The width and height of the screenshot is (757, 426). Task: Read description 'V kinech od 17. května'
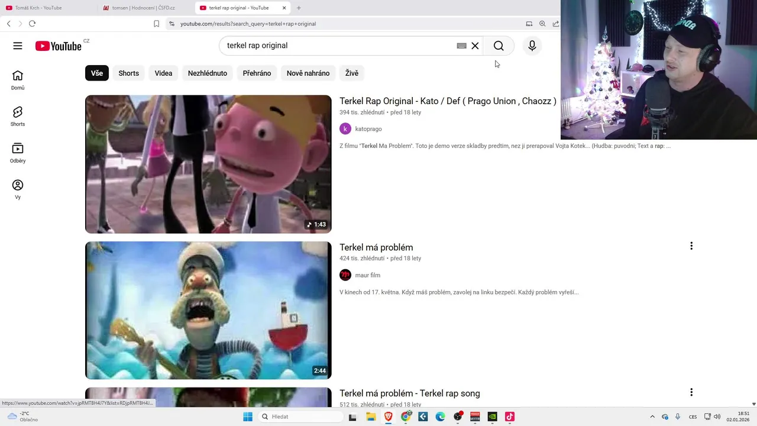click(459, 292)
